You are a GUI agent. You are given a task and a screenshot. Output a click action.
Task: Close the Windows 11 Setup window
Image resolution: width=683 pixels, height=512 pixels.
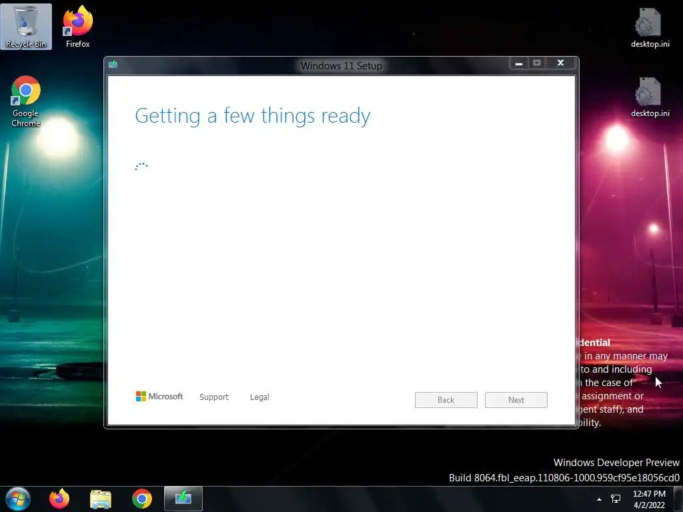pyautogui.click(x=561, y=63)
